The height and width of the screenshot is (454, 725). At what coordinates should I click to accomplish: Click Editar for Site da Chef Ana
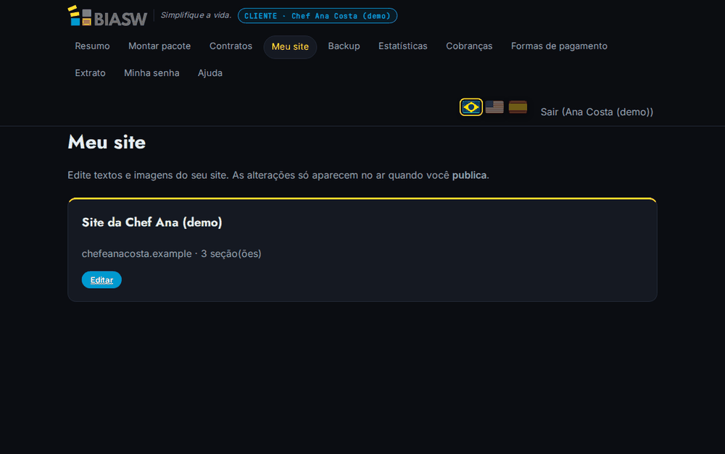(101, 280)
